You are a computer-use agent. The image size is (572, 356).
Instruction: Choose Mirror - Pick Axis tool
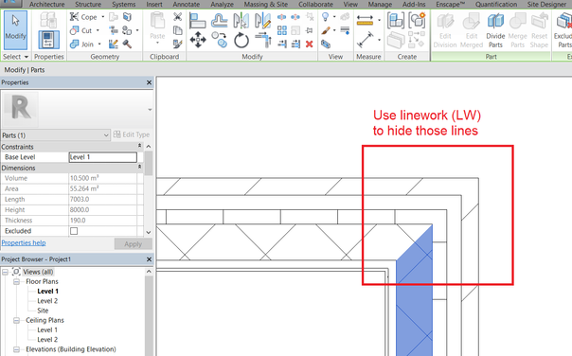(x=241, y=21)
